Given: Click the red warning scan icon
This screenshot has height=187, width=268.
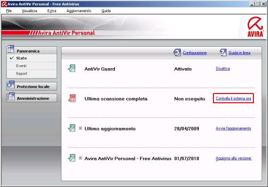Looking at the screenshot, I should click(72, 98).
